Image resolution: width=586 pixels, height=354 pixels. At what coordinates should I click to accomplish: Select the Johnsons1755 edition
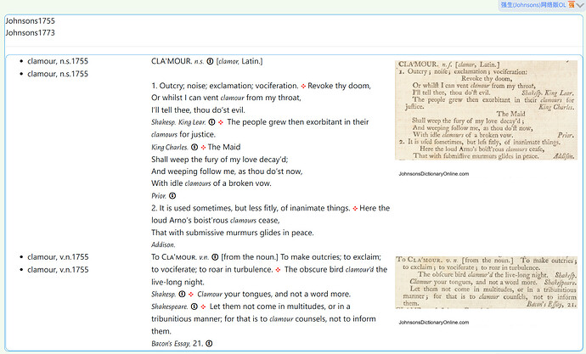coord(30,21)
